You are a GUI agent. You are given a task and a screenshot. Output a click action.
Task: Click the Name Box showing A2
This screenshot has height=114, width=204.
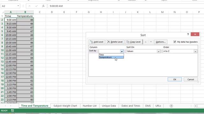[x=9, y=6]
